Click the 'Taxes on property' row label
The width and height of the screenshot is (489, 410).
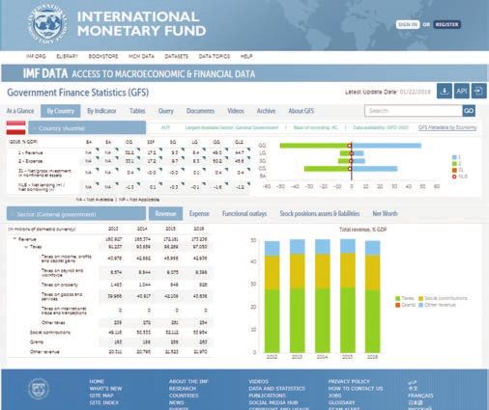pyautogui.click(x=60, y=285)
